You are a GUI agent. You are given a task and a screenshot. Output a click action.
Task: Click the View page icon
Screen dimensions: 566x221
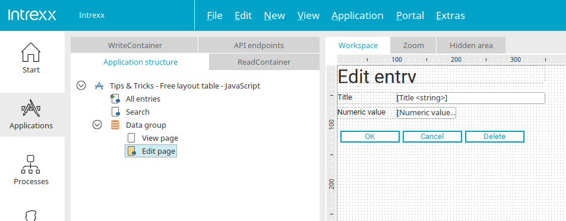point(131,138)
